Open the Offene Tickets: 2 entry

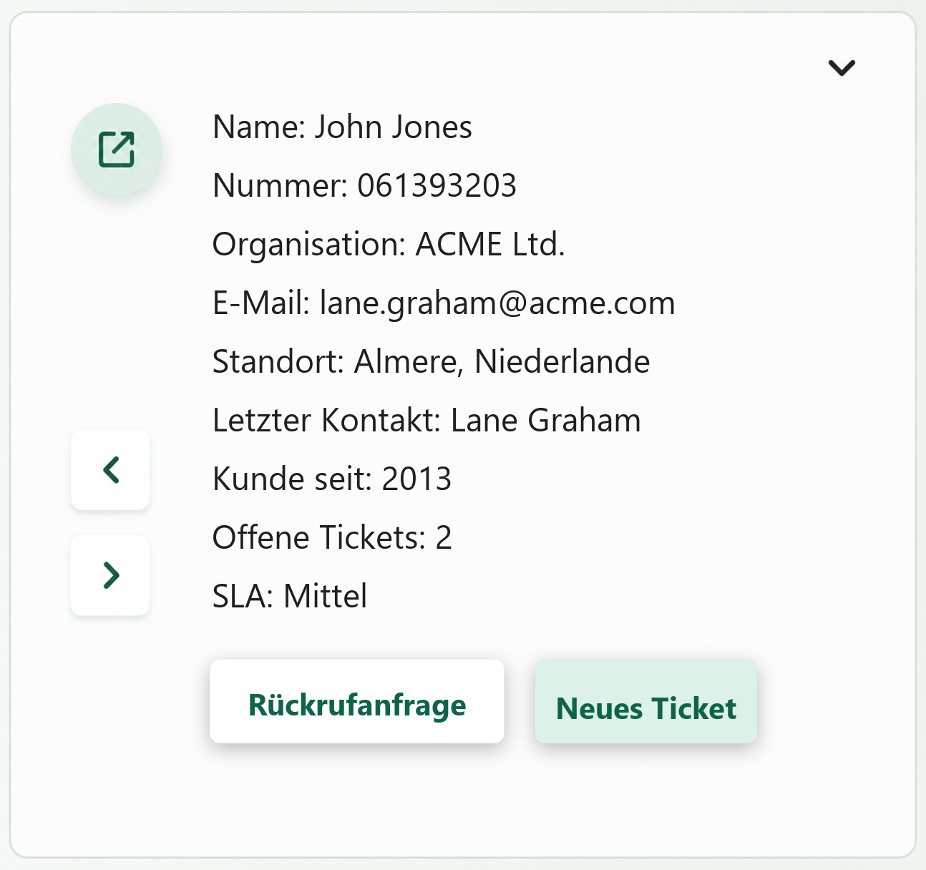click(x=332, y=538)
